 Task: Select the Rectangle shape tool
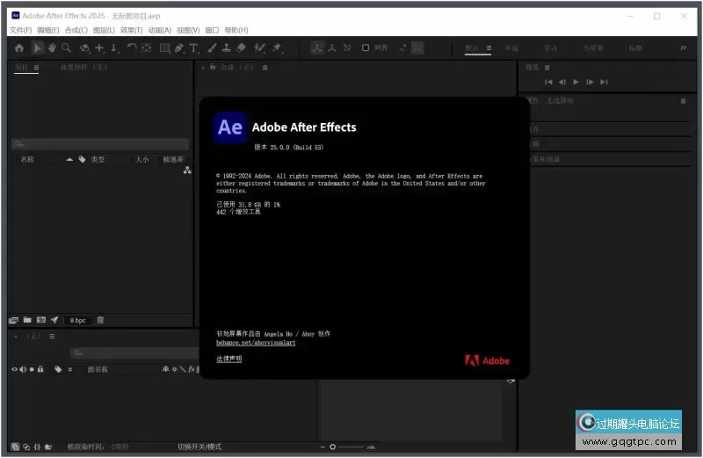(164, 48)
